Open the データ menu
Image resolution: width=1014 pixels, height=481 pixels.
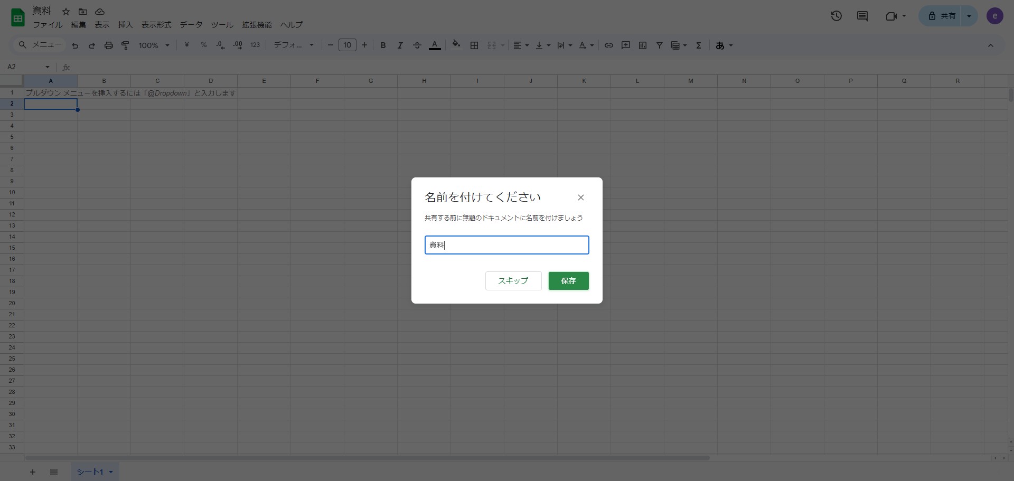click(191, 25)
